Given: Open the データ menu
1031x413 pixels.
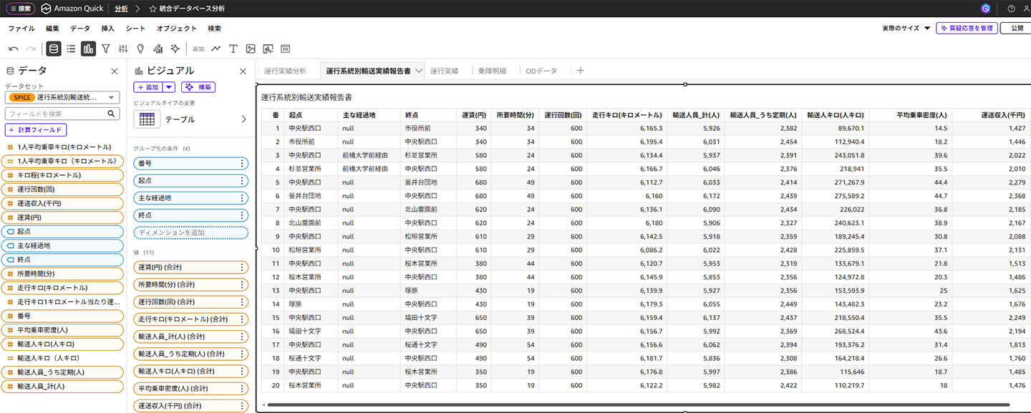Looking at the screenshot, I should 80,29.
